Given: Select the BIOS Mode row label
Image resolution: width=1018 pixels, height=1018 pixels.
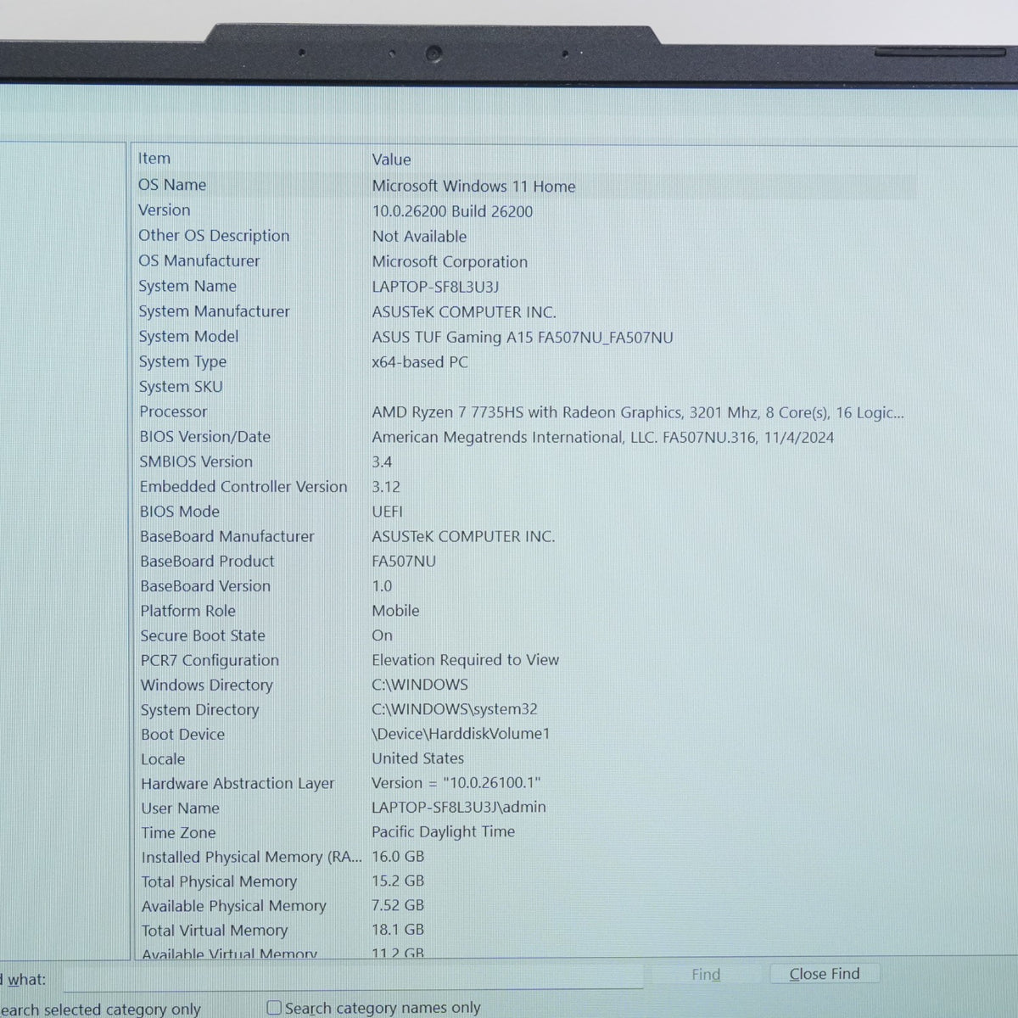Looking at the screenshot, I should (x=180, y=512).
